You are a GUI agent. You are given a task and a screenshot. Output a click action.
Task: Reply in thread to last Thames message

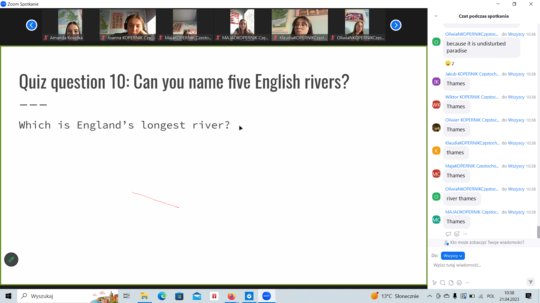448,234
